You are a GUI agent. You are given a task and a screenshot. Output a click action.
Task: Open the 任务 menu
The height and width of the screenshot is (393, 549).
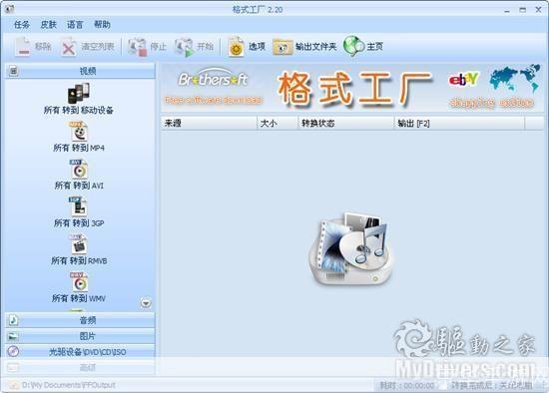(x=21, y=25)
